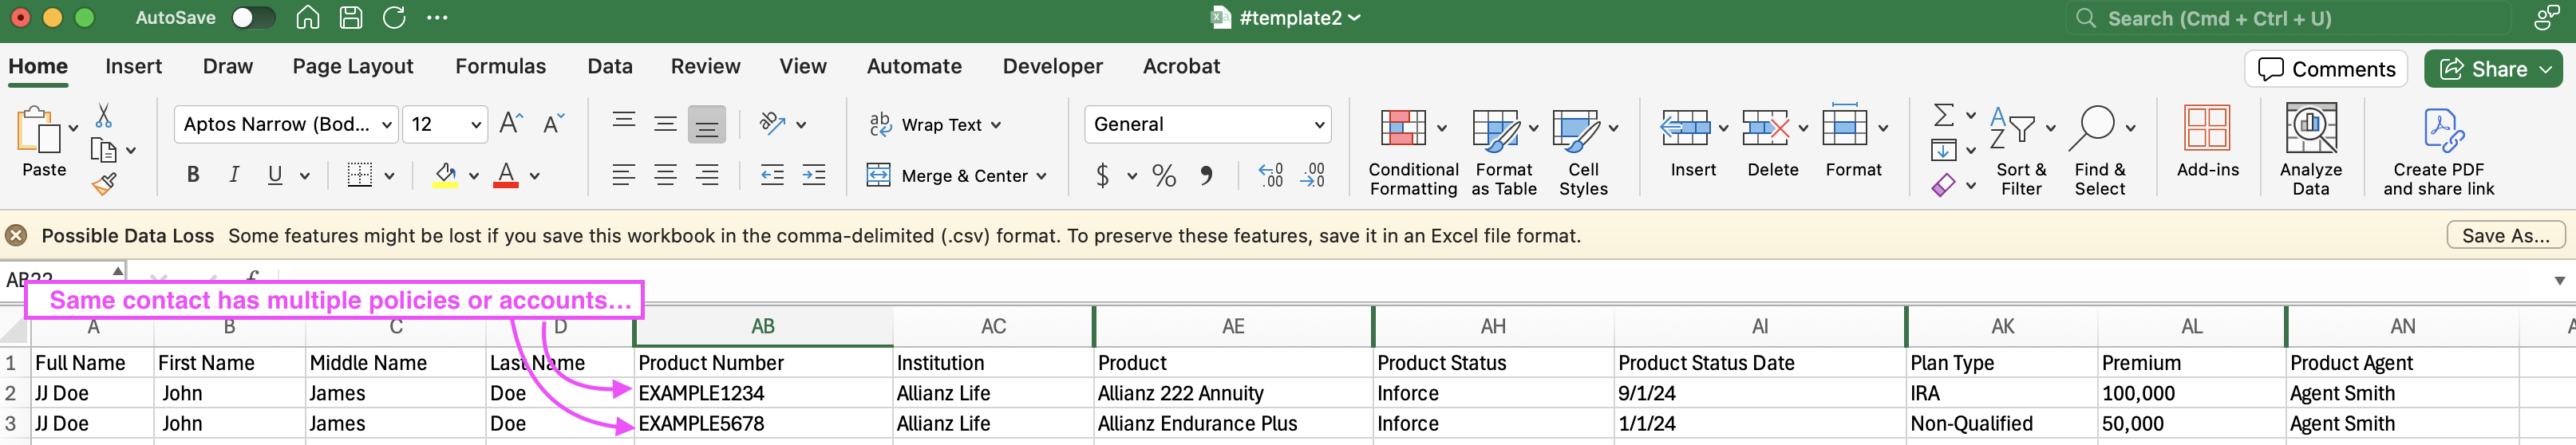Switch to the Data tab
This screenshot has height=445, width=2576.
pos(610,66)
